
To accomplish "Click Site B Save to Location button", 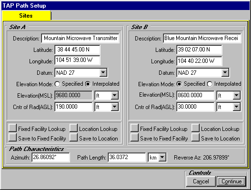I will (x=195, y=137).
